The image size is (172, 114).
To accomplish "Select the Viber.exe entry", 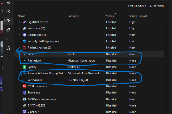I will (33, 112).
